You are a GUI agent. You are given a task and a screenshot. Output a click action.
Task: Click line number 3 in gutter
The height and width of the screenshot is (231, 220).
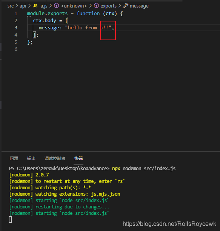coord(16,27)
